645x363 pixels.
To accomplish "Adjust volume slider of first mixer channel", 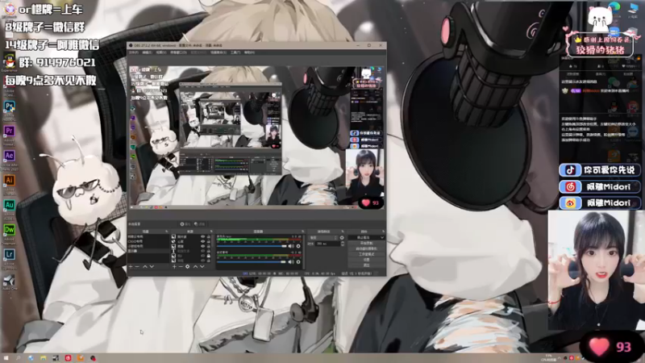I will coord(251,246).
